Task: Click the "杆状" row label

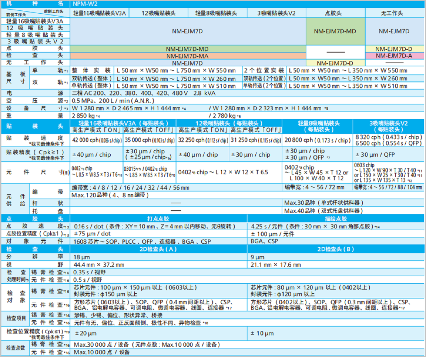Action: (x=48, y=203)
